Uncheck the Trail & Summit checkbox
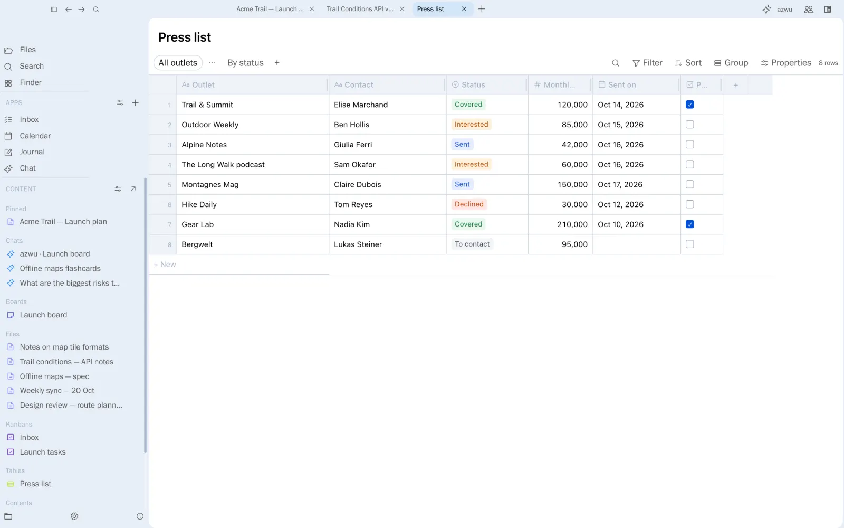This screenshot has height=528, width=844. tap(689, 105)
